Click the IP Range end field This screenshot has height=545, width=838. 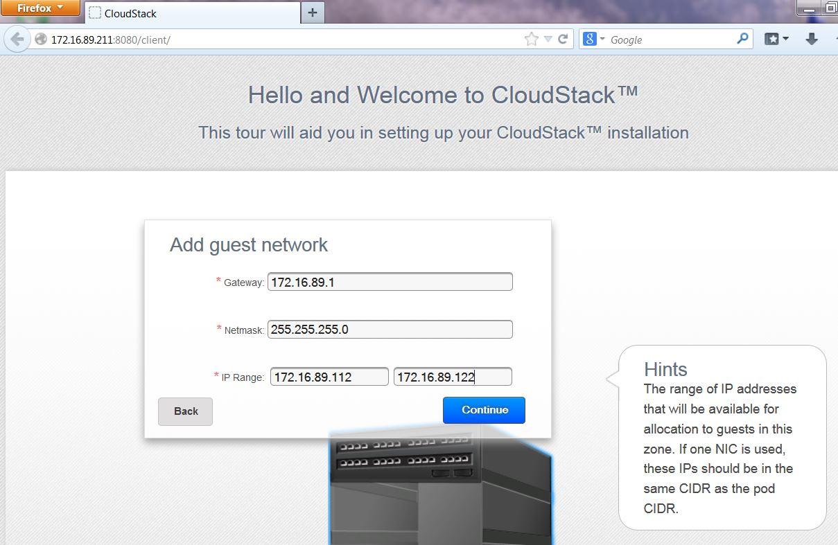coord(453,377)
